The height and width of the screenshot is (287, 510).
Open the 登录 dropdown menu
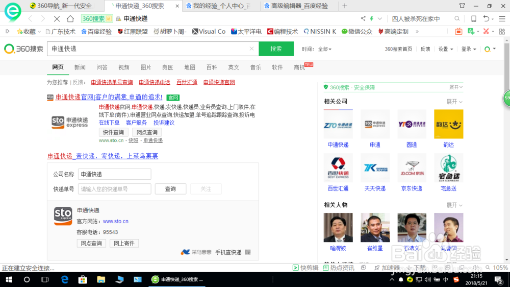469,49
